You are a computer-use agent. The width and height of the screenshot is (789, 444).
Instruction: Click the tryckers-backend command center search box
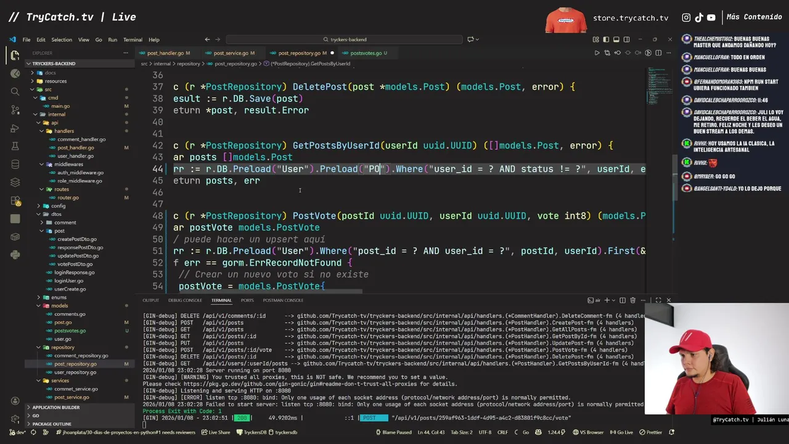(345, 39)
